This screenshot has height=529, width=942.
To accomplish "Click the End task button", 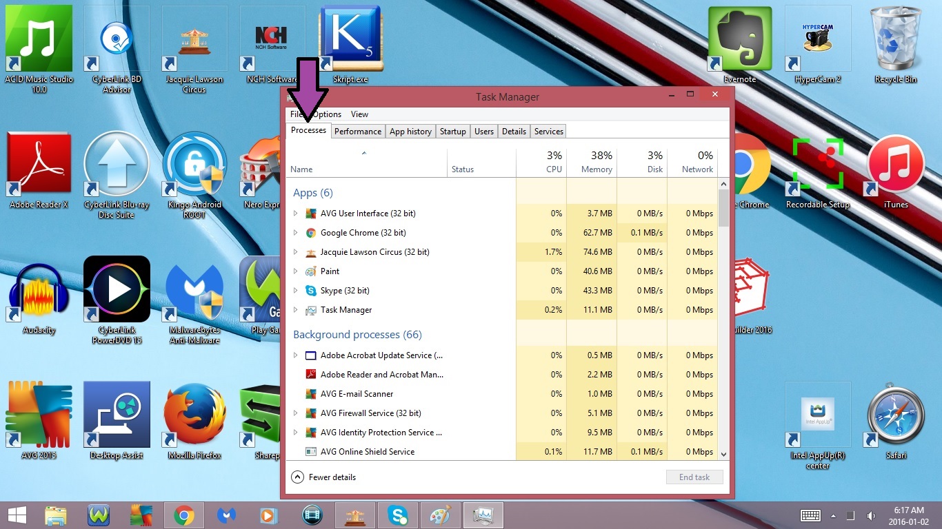I will pyautogui.click(x=694, y=477).
